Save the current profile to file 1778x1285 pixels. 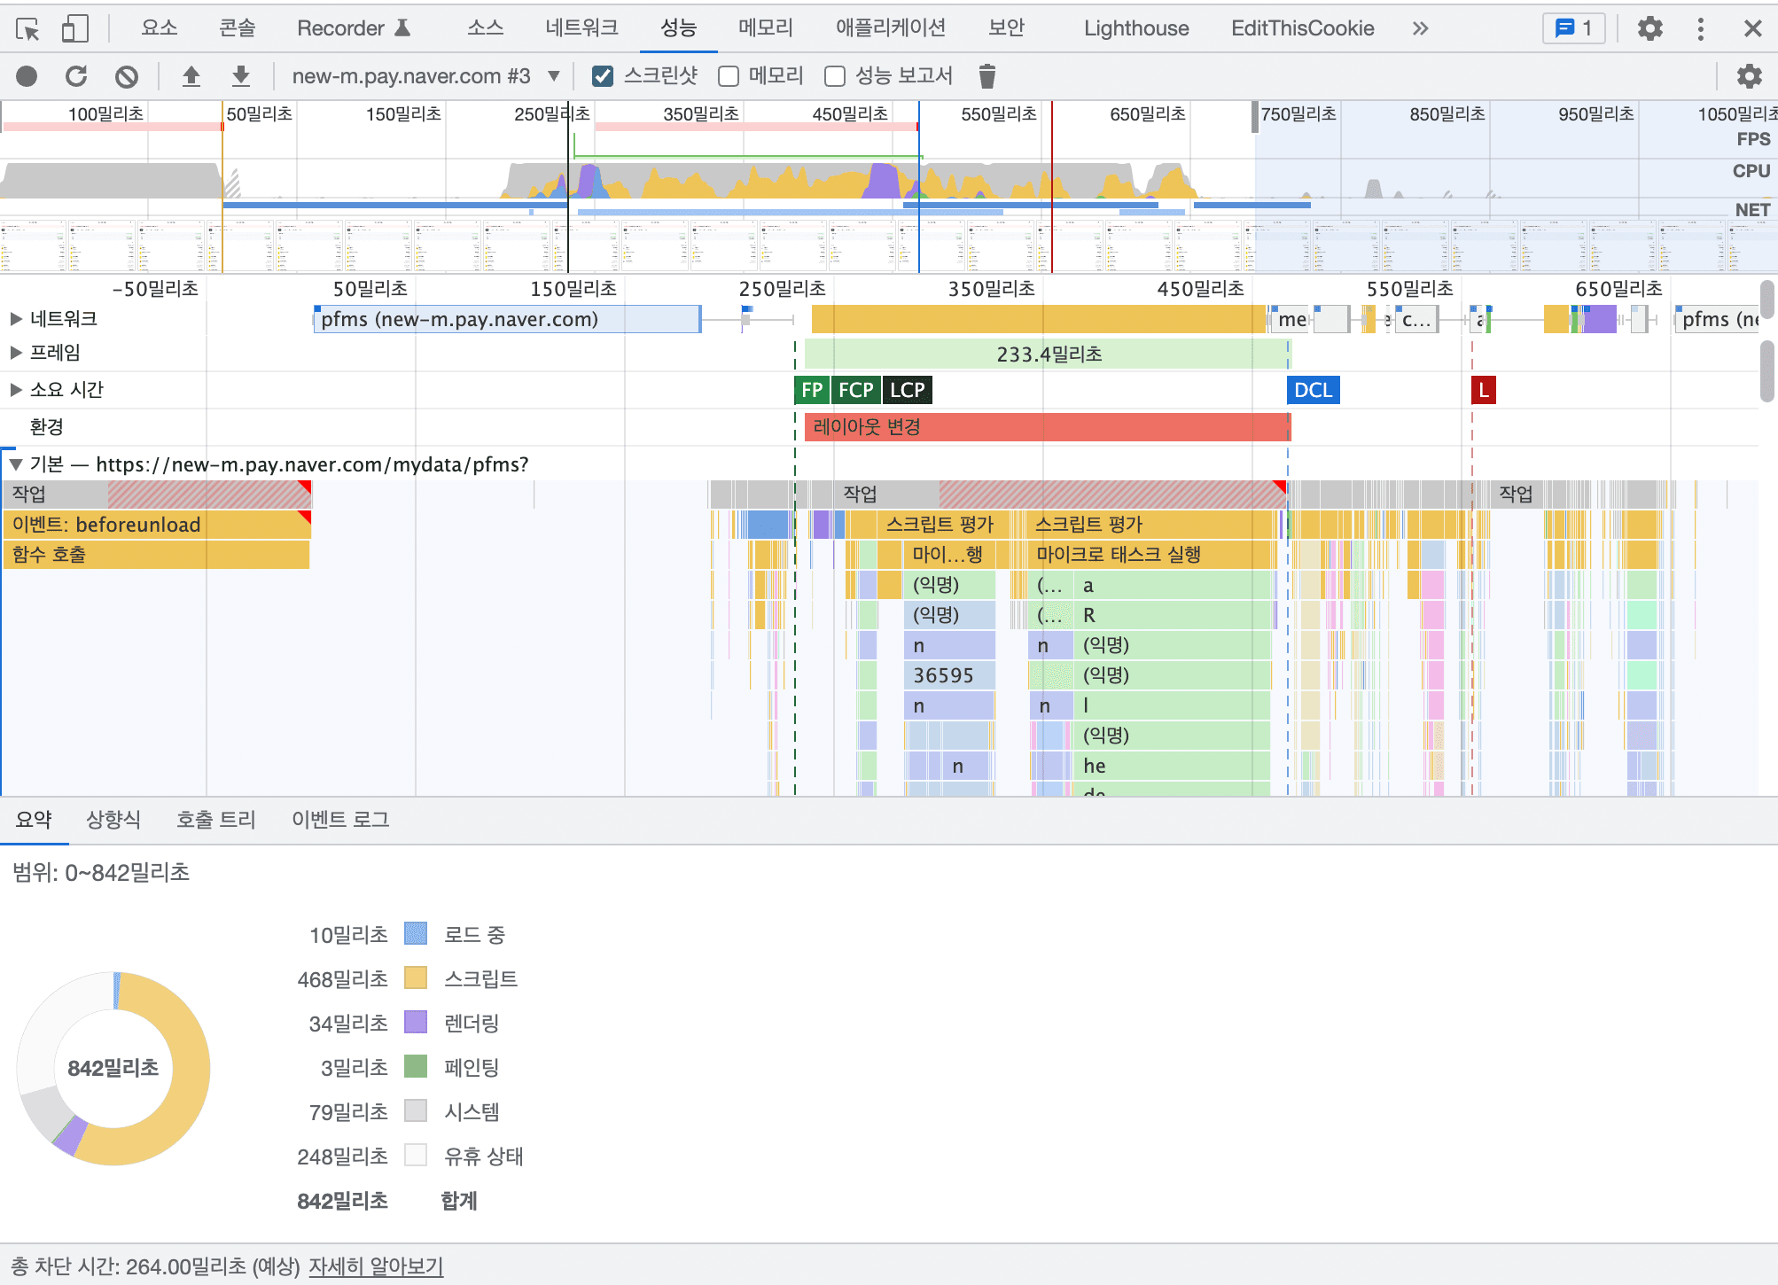pos(238,75)
